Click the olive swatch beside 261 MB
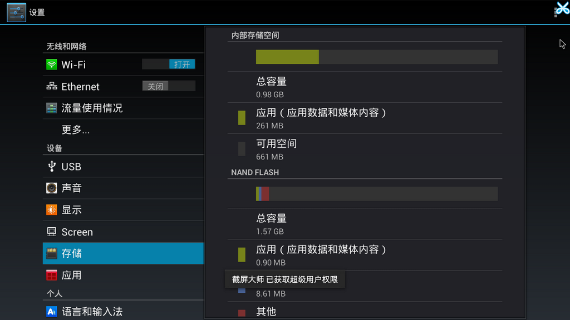The image size is (570, 320). pyautogui.click(x=242, y=117)
